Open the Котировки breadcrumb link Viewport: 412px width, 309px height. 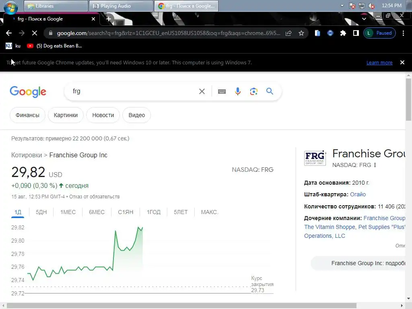point(27,155)
